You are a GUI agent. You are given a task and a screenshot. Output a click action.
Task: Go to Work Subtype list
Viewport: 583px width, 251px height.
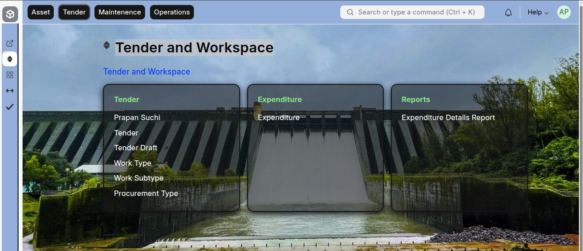(139, 178)
